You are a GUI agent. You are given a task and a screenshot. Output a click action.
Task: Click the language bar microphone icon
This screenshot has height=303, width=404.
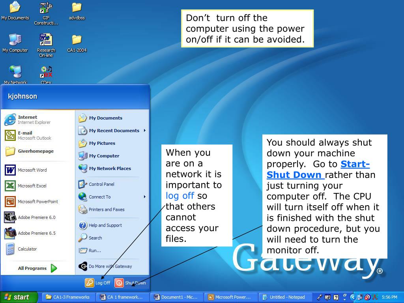[320, 297]
